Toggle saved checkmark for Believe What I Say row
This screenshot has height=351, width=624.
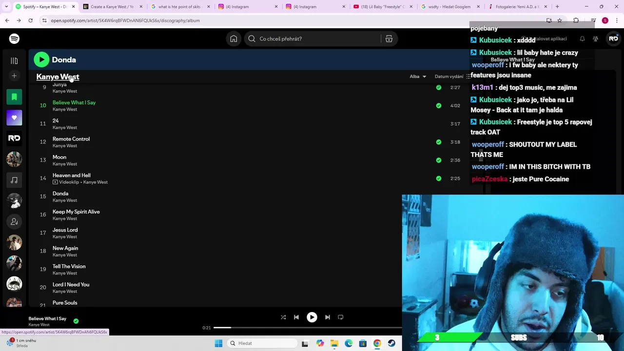click(x=439, y=105)
